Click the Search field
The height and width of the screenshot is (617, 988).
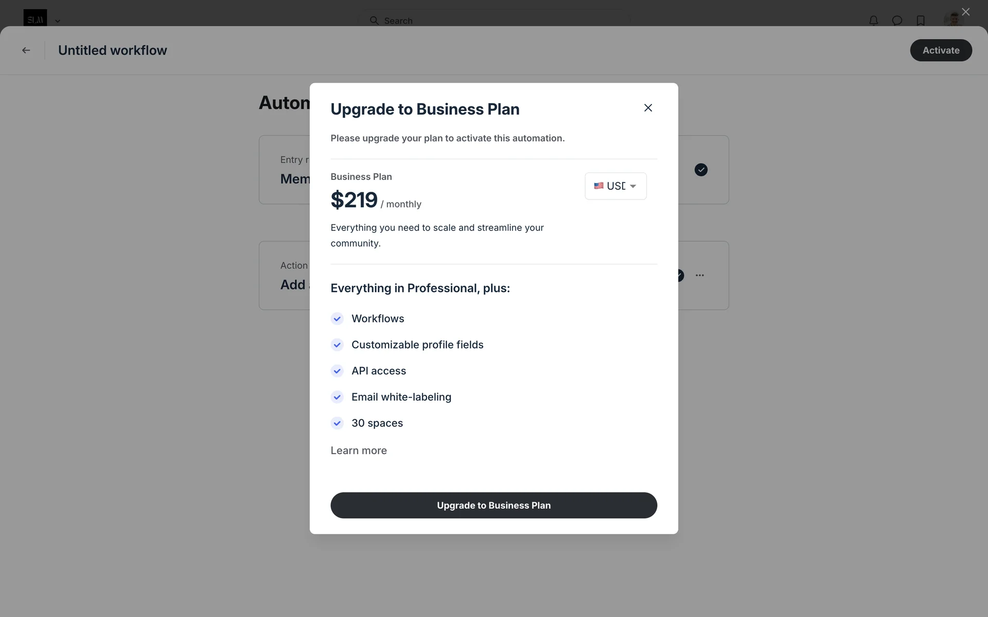[x=494, y=21]
